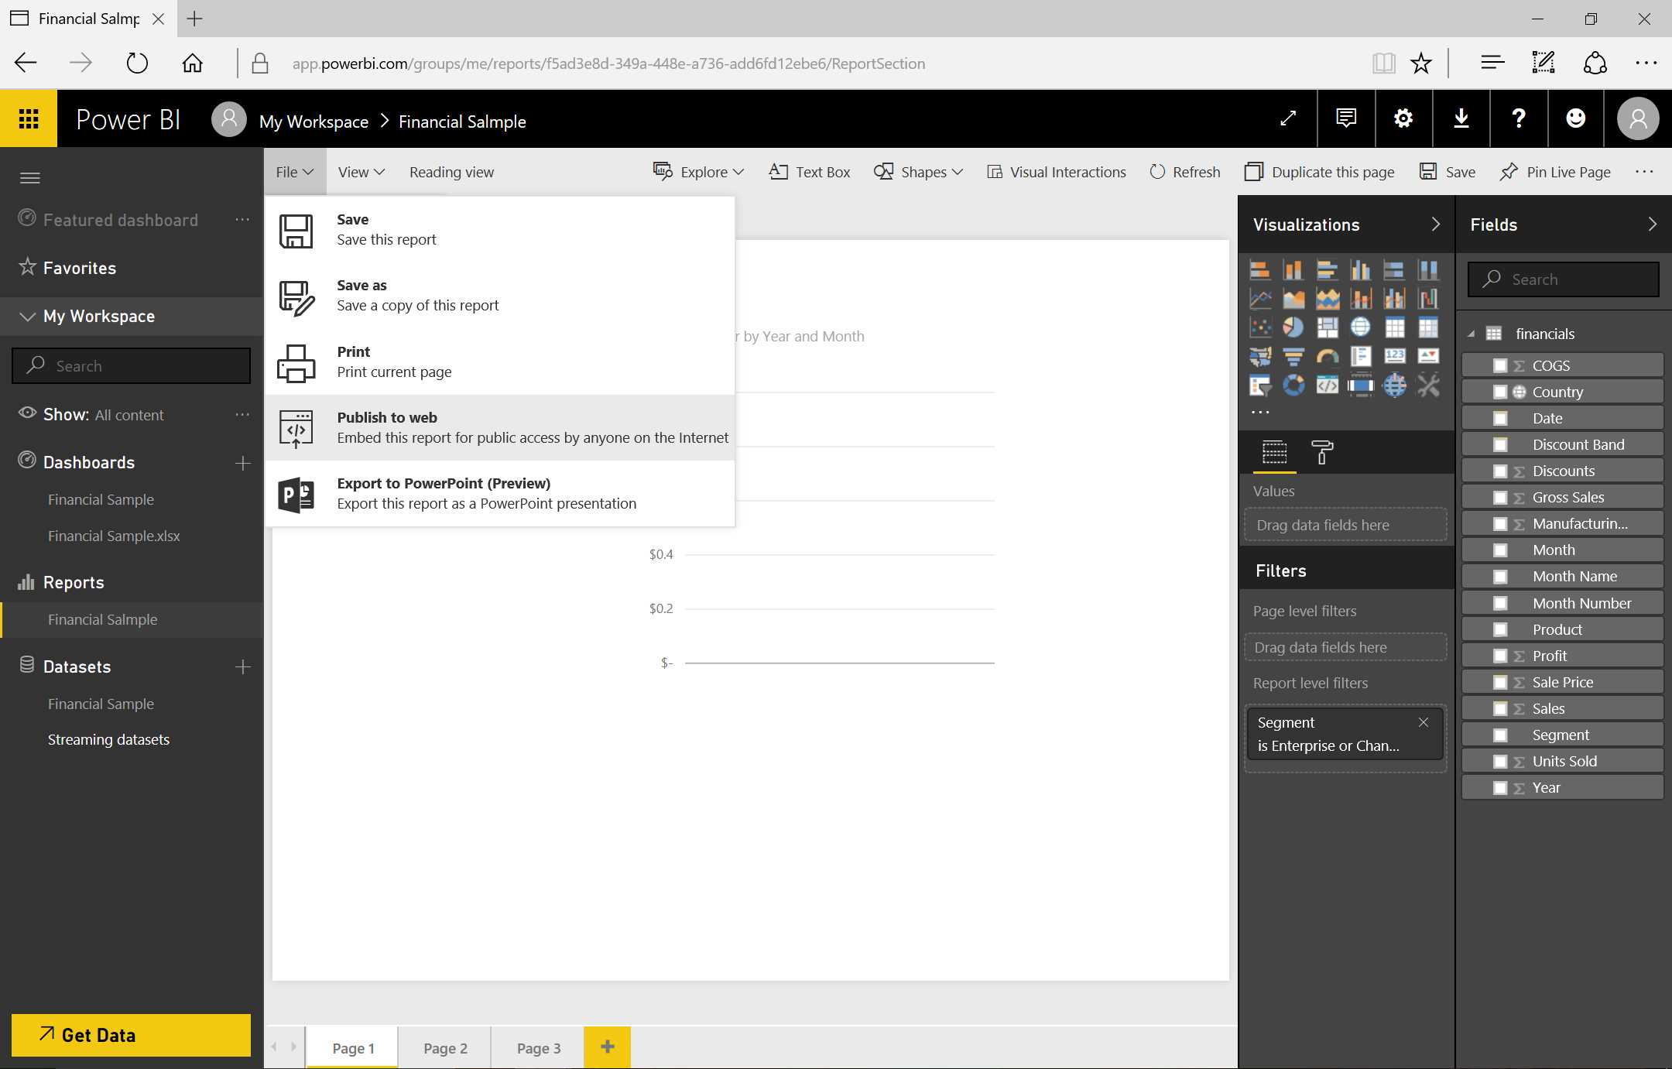Open the Format paint roller pane

[1321, 452]
